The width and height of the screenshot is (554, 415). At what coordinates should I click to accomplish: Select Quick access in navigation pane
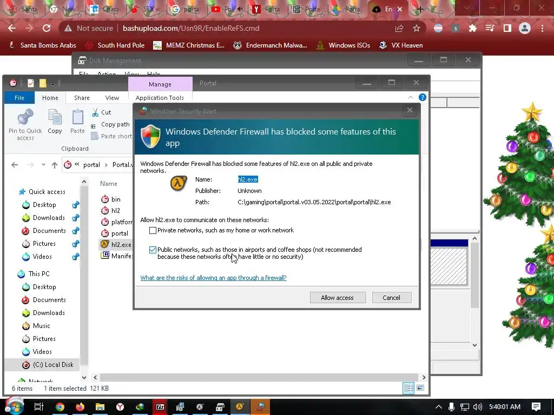47,192
